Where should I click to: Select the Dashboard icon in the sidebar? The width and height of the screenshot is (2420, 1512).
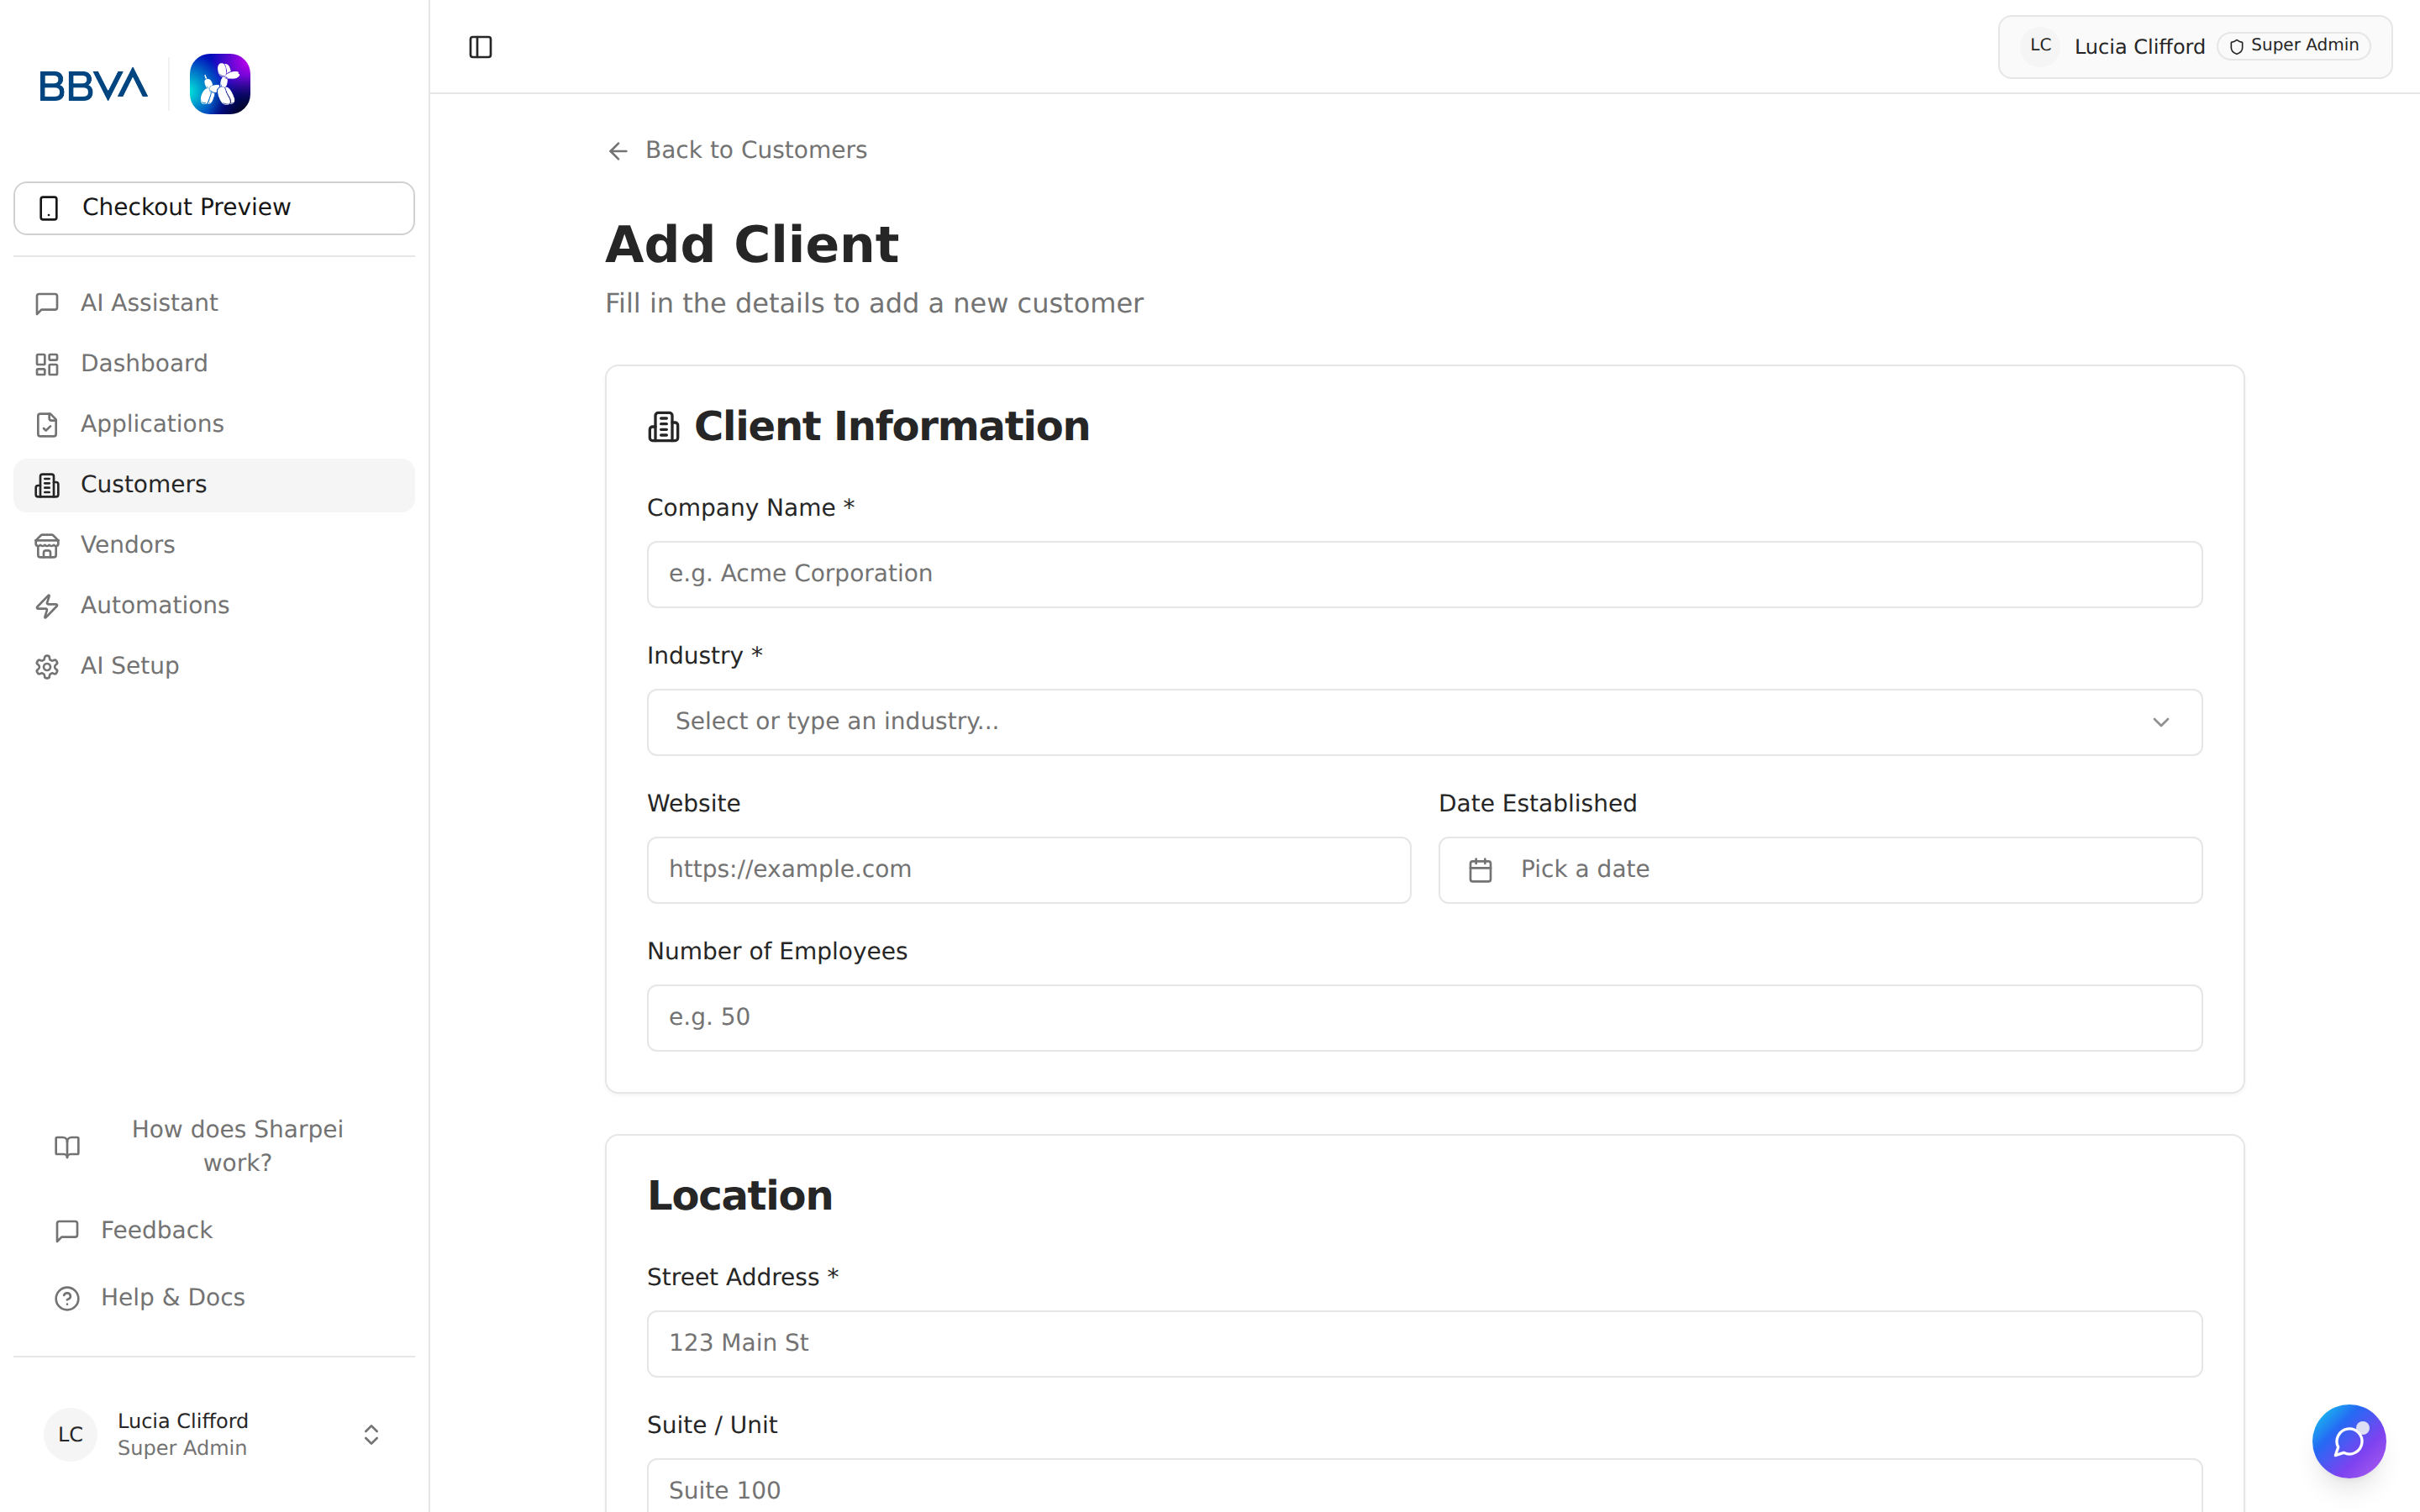48,364
